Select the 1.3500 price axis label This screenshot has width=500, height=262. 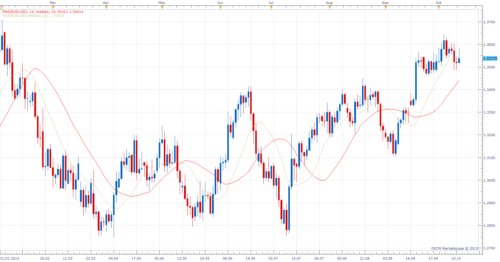point(489,67)
